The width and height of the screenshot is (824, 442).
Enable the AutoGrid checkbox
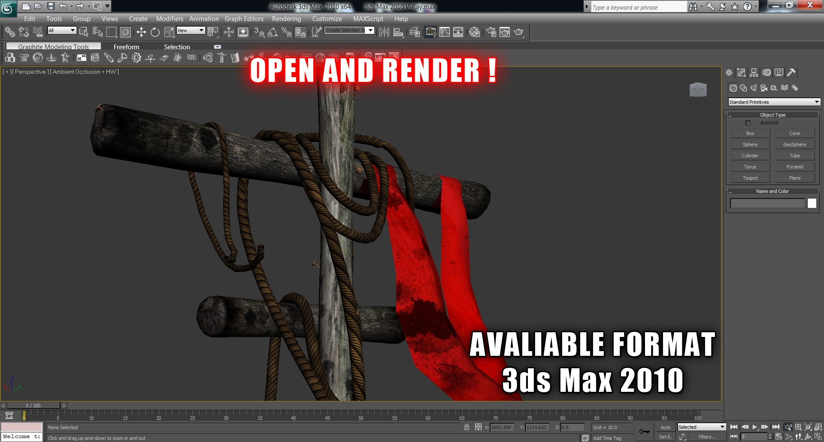[x=748, y=123]
